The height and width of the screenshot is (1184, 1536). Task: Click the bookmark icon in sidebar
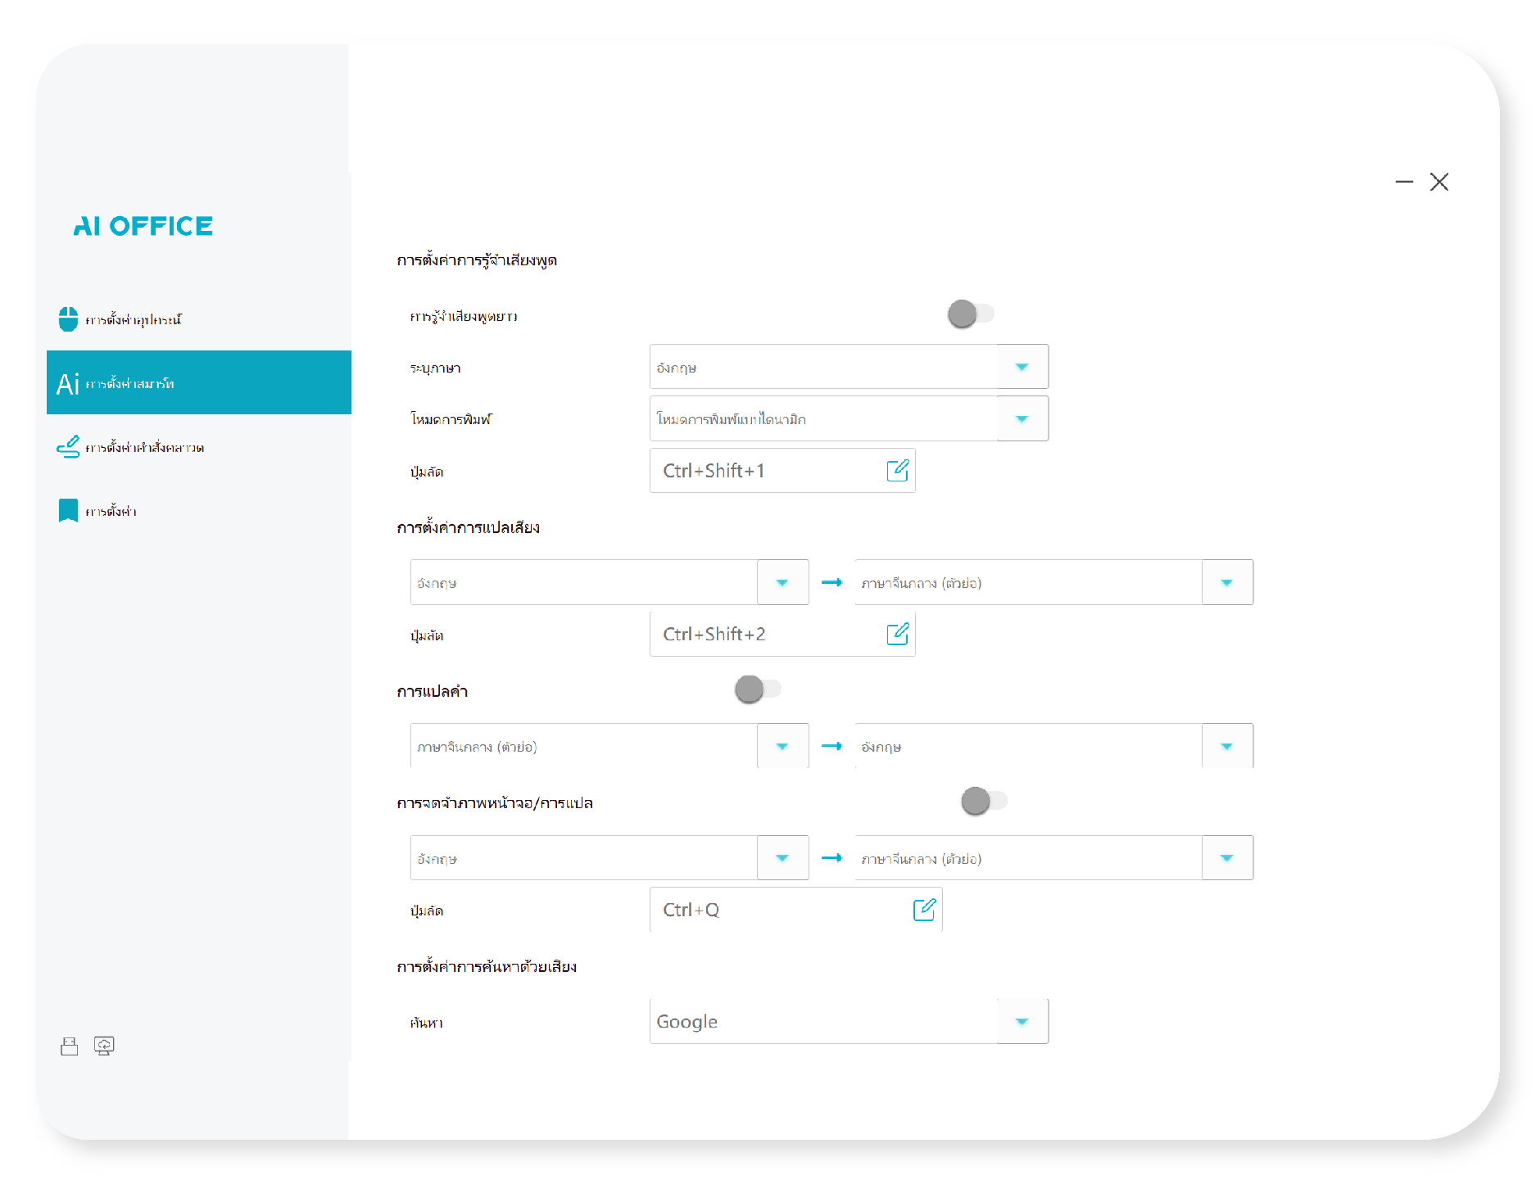pos(68,511)
